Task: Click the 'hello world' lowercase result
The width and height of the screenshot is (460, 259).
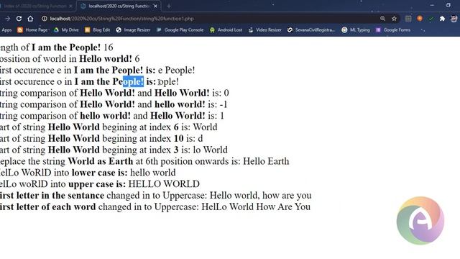Action: pos(153,173)
